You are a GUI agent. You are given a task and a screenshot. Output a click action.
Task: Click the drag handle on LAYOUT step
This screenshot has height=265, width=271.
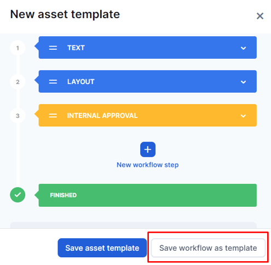[x=53, y=82]
